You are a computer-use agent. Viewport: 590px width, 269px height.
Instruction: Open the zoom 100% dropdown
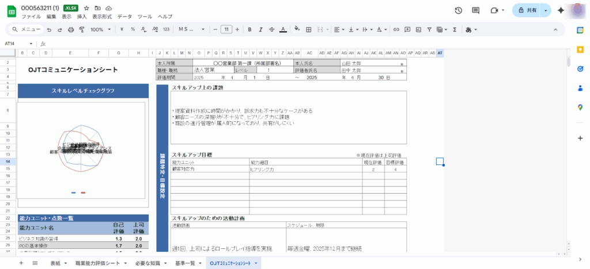tap(100, 29)
